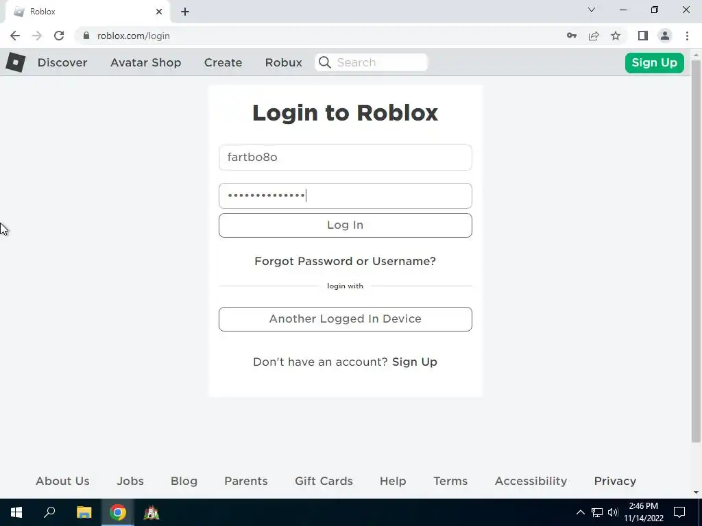
Task: Open the Chrome side panel icon
Action: tap(643, 36)
